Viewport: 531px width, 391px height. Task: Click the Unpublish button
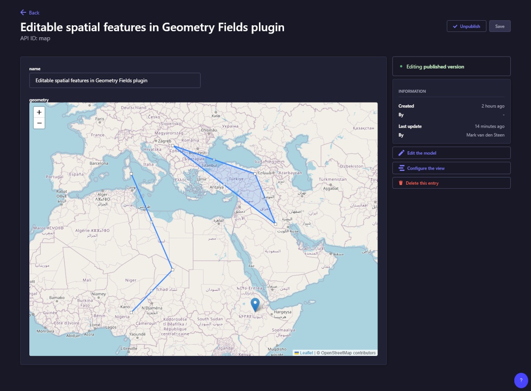pos(466,26)
